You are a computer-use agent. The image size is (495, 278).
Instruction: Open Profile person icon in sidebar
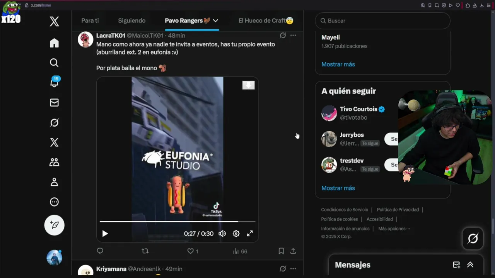pyautogui.click(x=54, y=182)
